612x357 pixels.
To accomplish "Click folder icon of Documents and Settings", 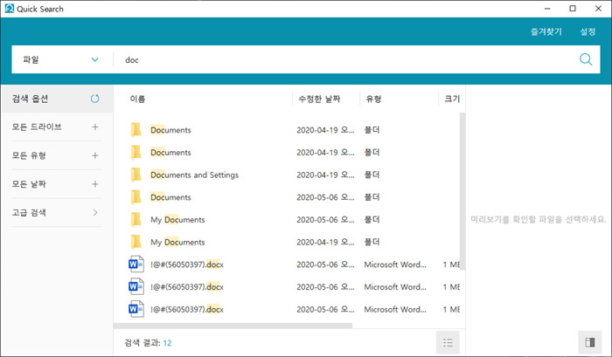I will [136, 175].
